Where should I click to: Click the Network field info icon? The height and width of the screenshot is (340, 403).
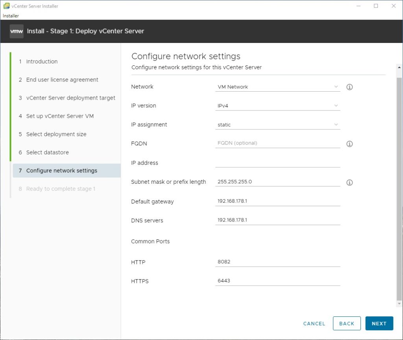coord(349,87)
